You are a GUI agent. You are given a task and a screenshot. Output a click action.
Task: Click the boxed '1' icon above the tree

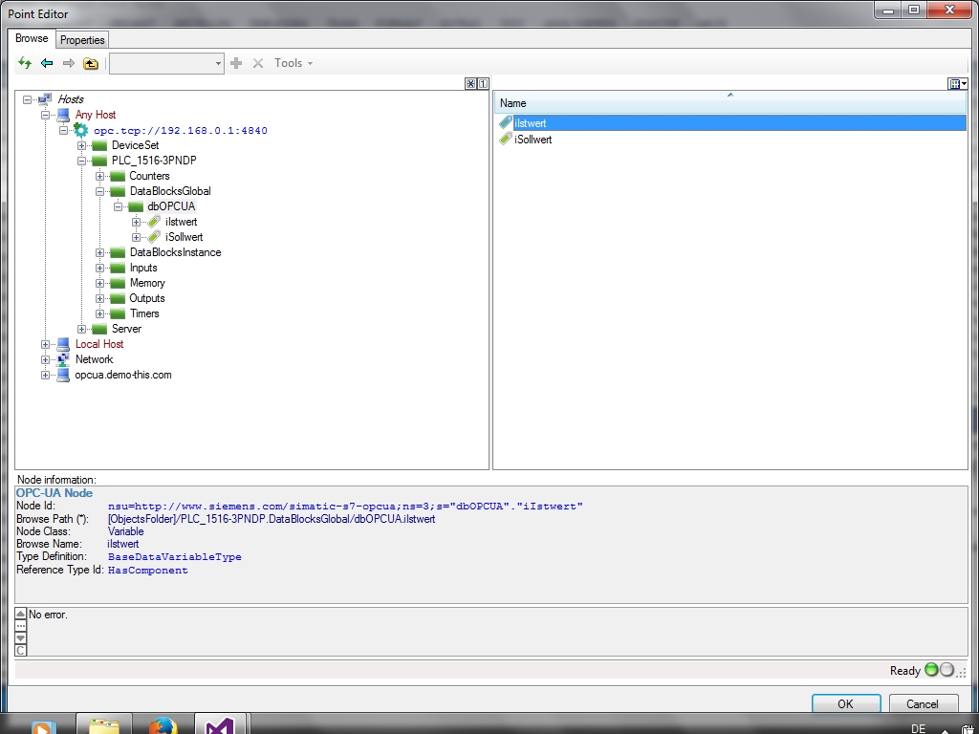point(483,84)
